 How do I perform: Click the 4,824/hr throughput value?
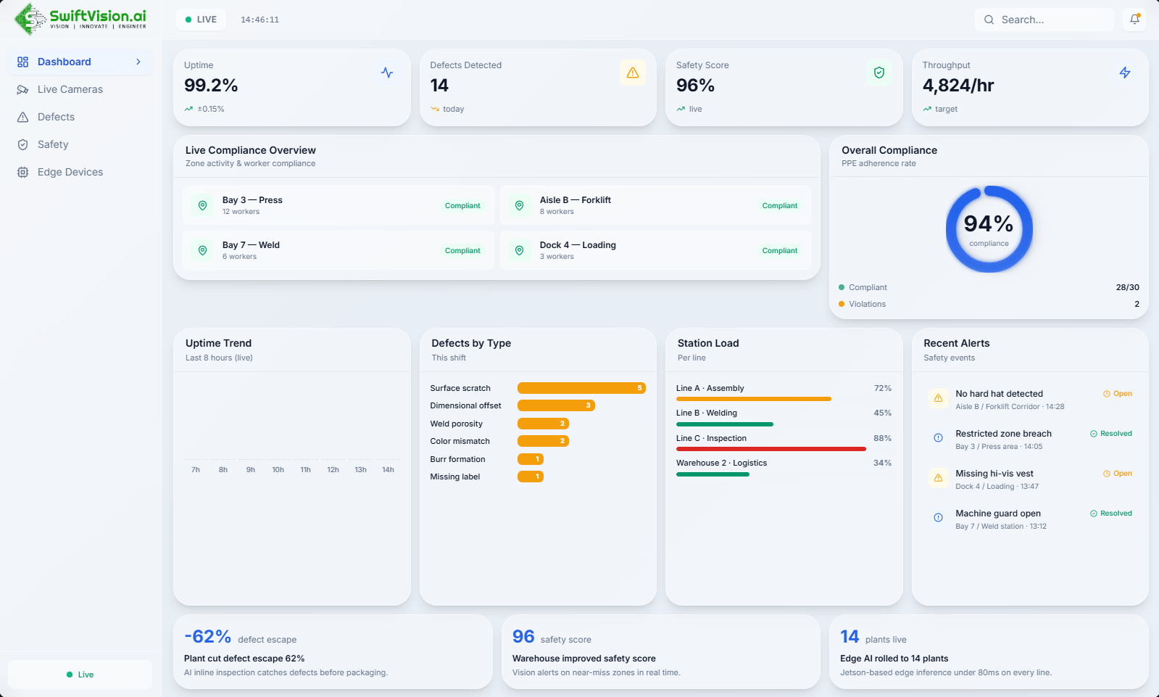click(x=958, y=86)
